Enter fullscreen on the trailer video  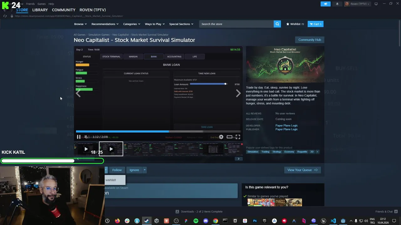click(x=238, y=137)
